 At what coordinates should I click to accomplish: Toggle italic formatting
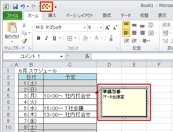47,38
